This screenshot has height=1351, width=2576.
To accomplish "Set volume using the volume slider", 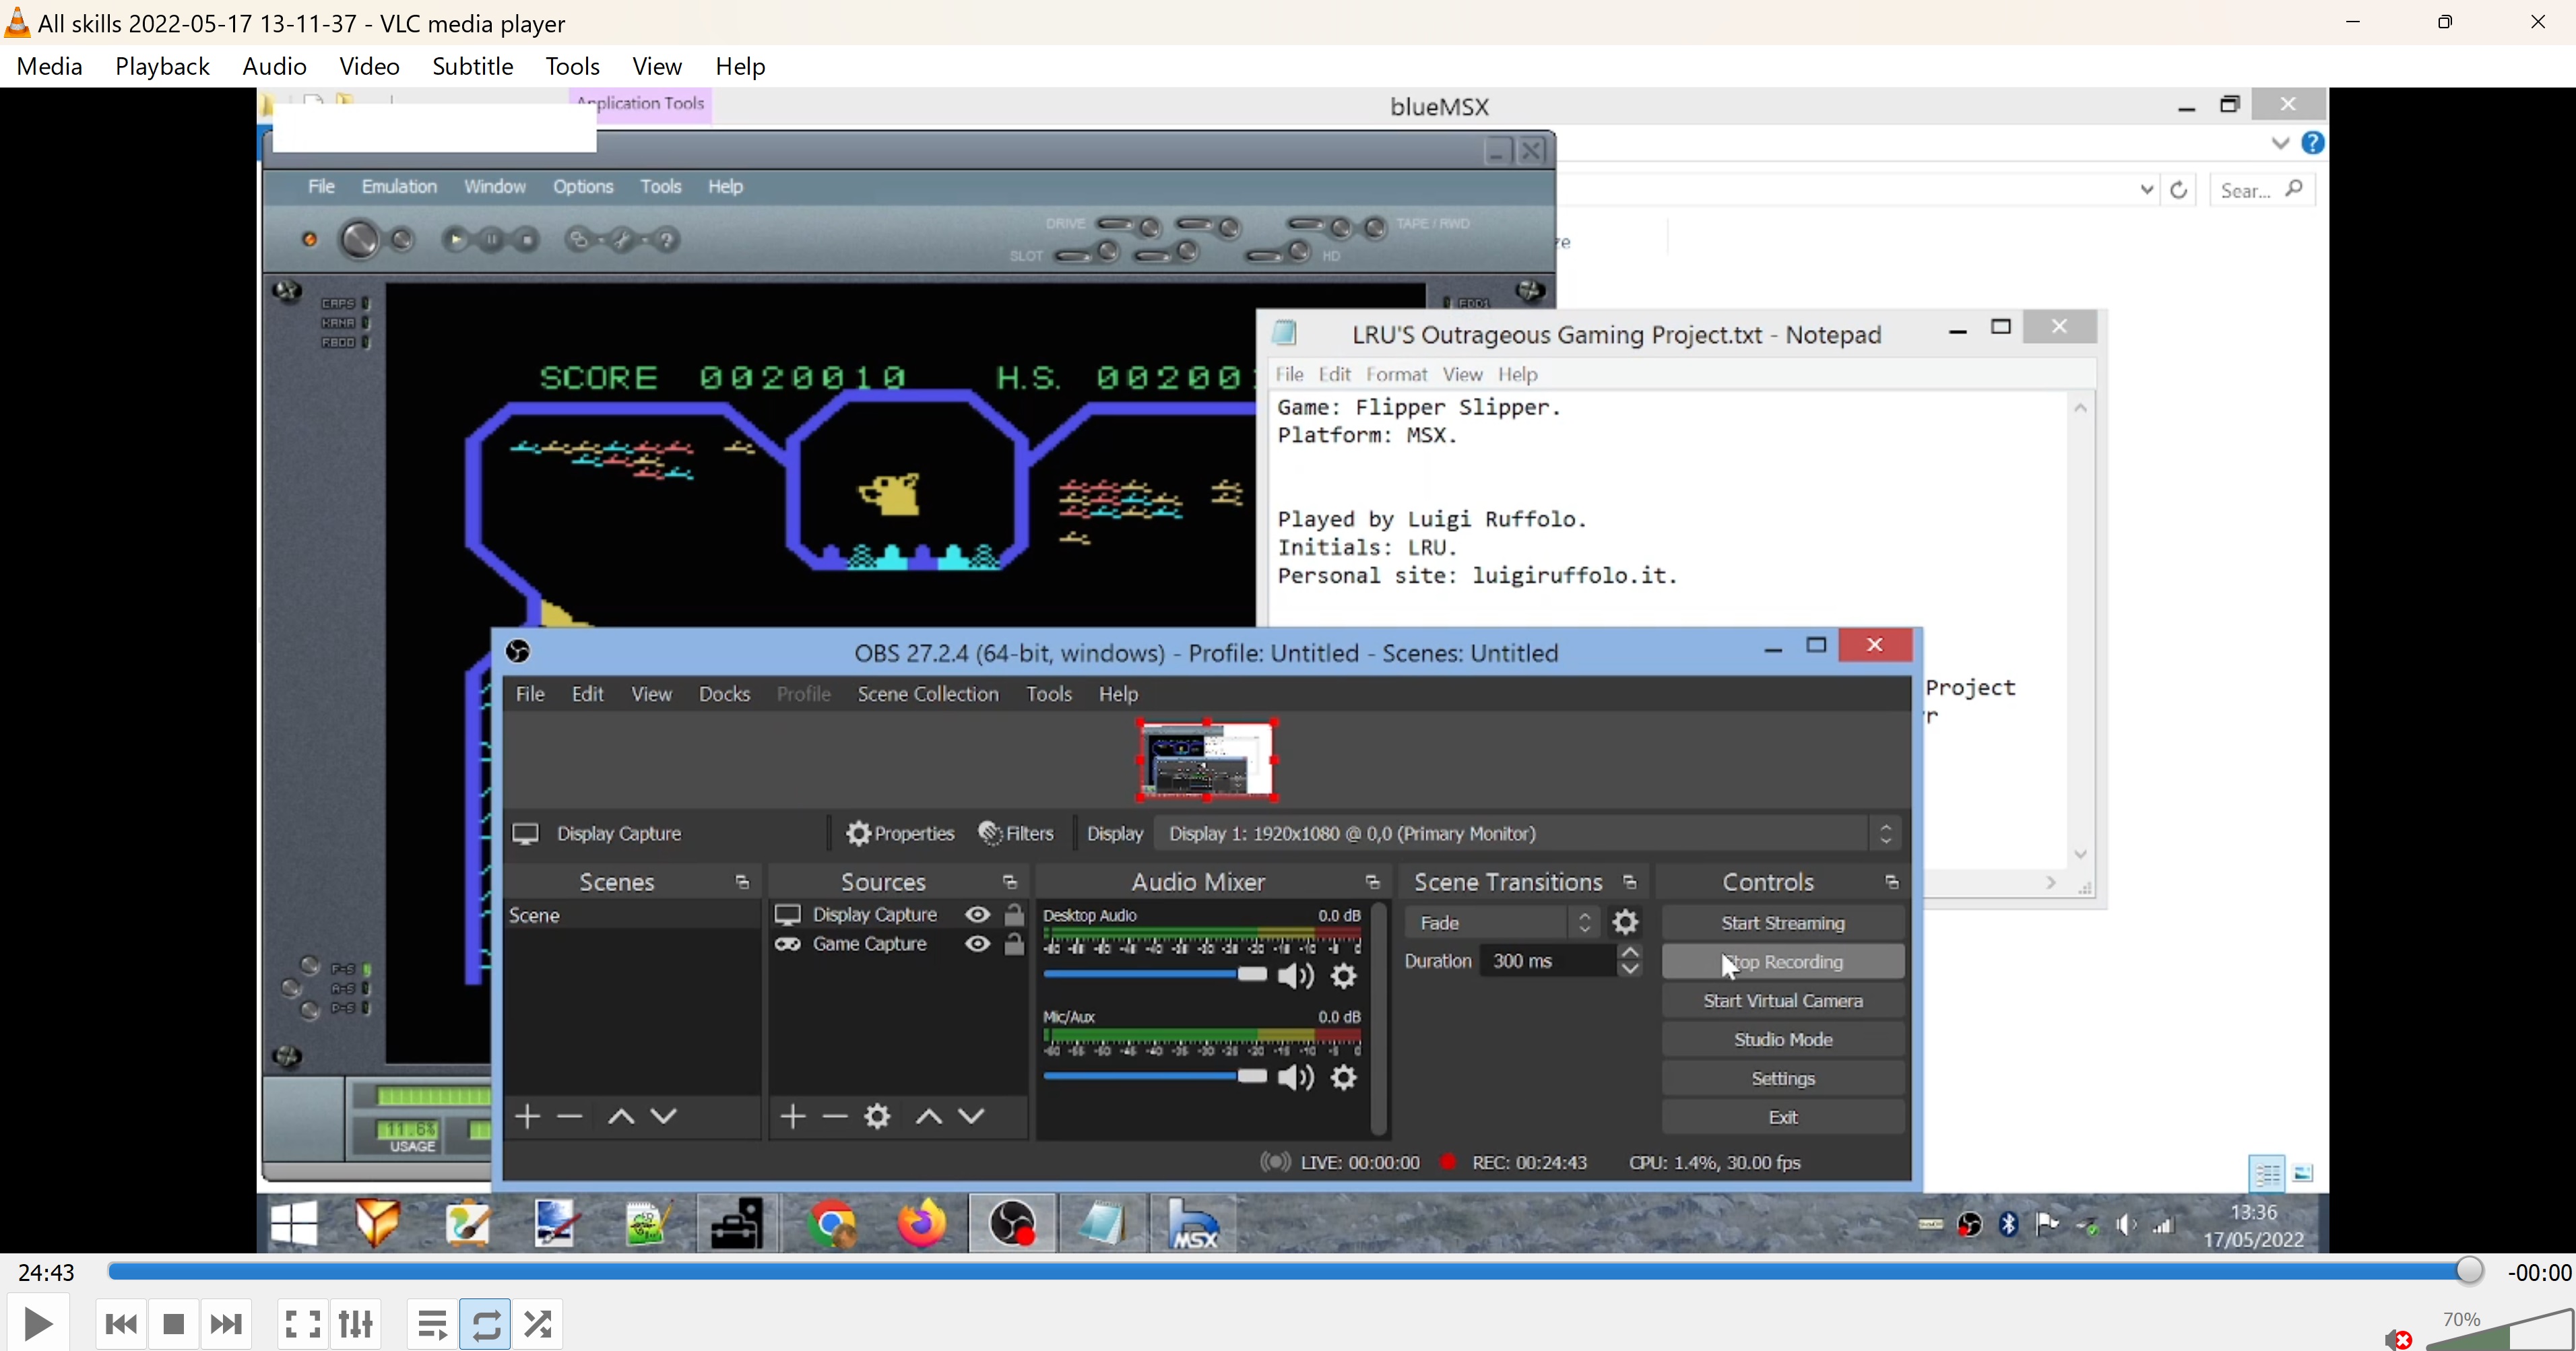I will tap(2500, 1334).
